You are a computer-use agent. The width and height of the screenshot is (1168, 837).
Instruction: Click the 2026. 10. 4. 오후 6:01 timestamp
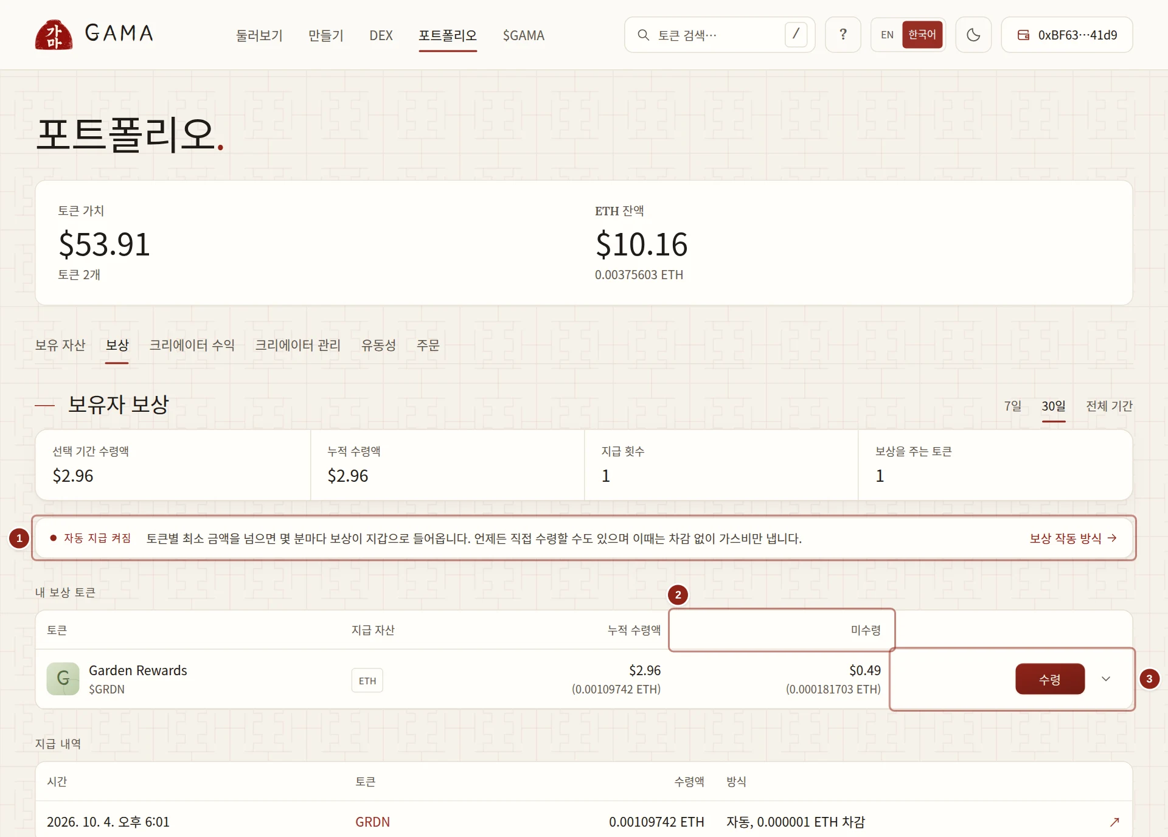[x=108, y=822]
